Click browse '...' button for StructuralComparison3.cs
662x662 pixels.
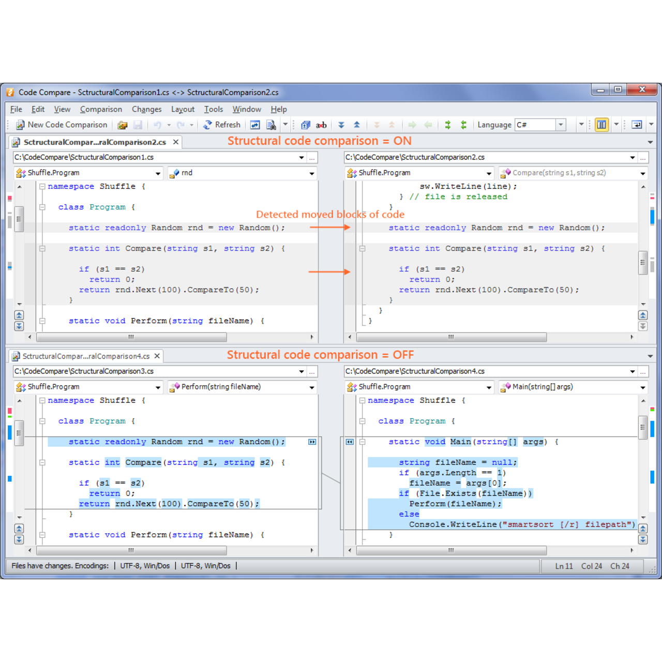312,371
